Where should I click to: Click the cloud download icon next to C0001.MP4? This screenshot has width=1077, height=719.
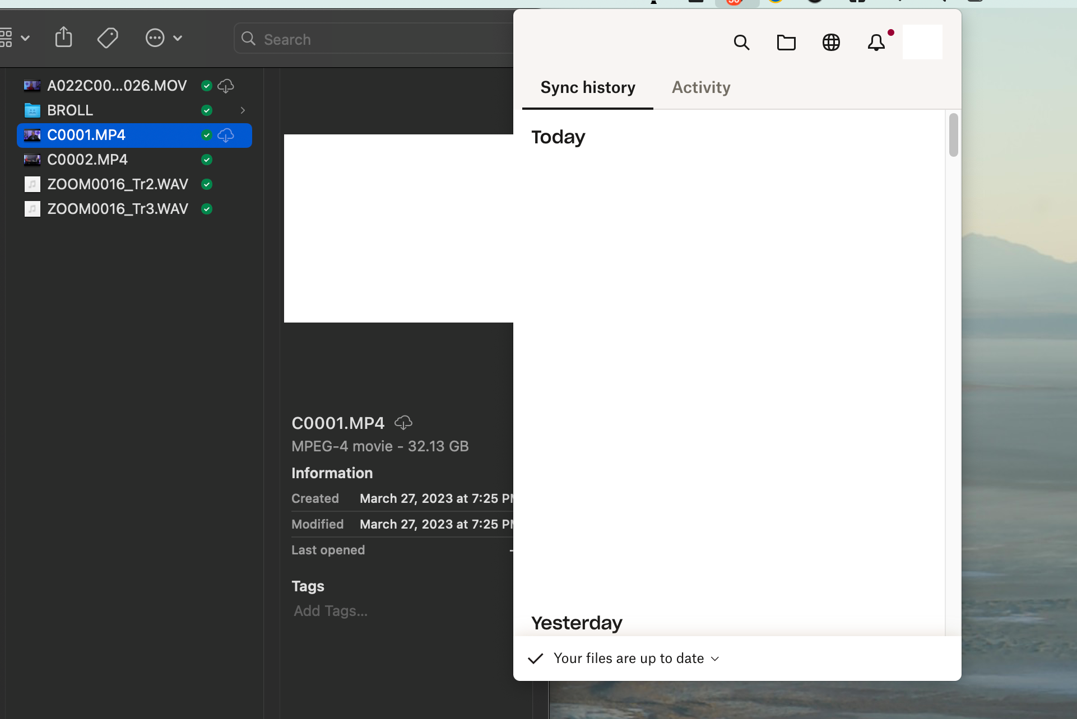[x=226, y=136]
